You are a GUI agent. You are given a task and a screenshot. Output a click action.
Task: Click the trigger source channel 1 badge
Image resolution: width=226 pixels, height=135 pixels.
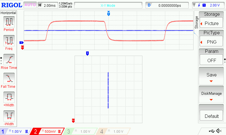pos(204,5)
